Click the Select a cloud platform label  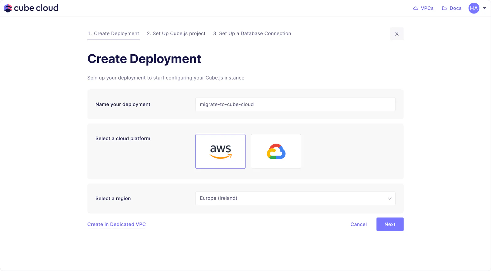(123, 138)
